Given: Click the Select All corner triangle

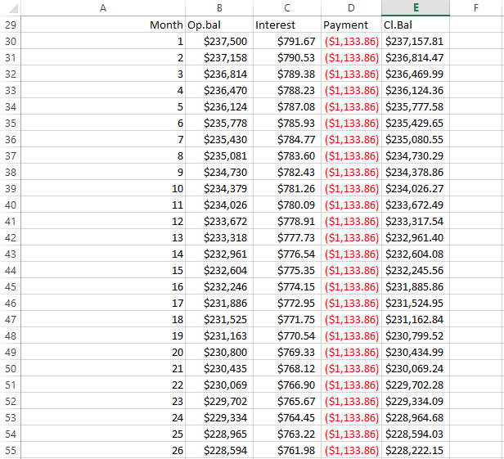Looking at the screenshot, I should pos(13,8).
